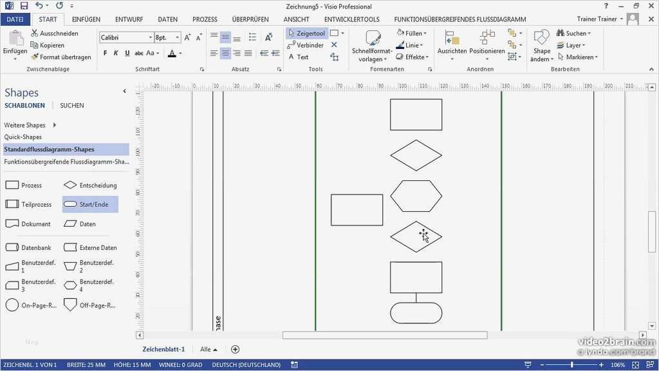Open the Suchen command in Bearbeiten group
659x371 pixels.
tap(573, 33)
